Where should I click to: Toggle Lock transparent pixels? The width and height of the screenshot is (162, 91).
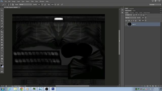tap(129, 21)
